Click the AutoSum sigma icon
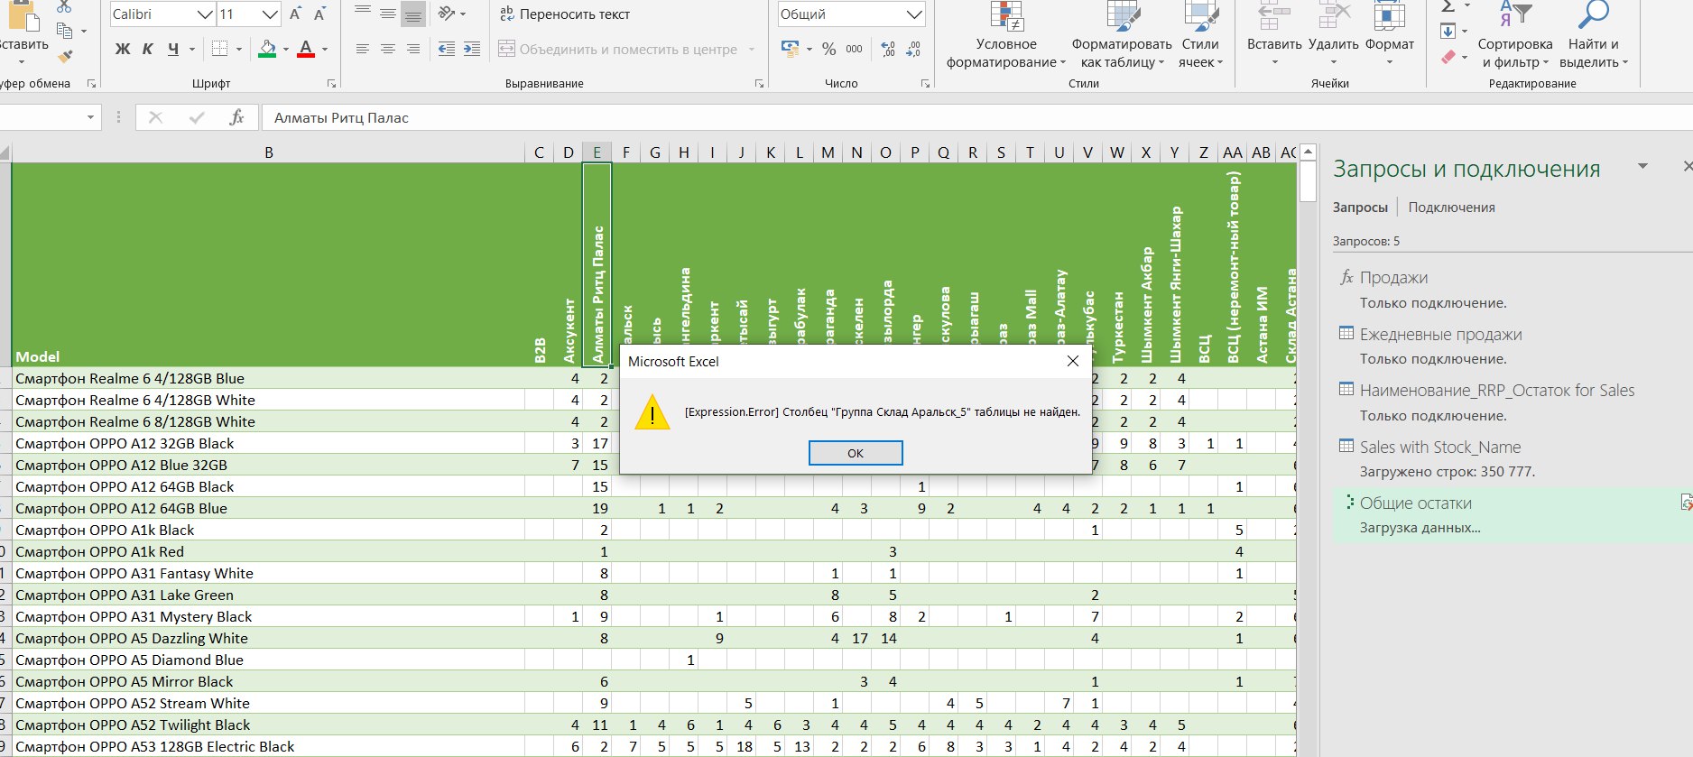 coord(1448,6)
